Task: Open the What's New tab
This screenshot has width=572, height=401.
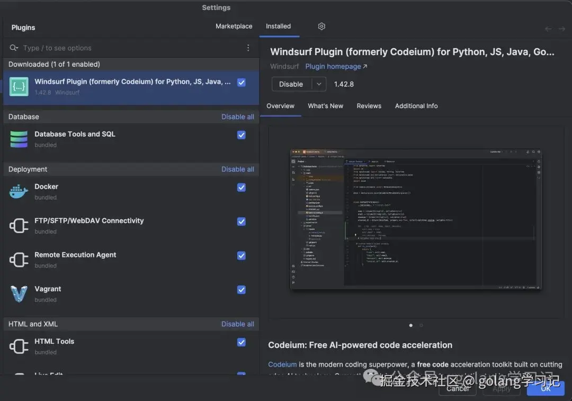Action: [325, 106]
